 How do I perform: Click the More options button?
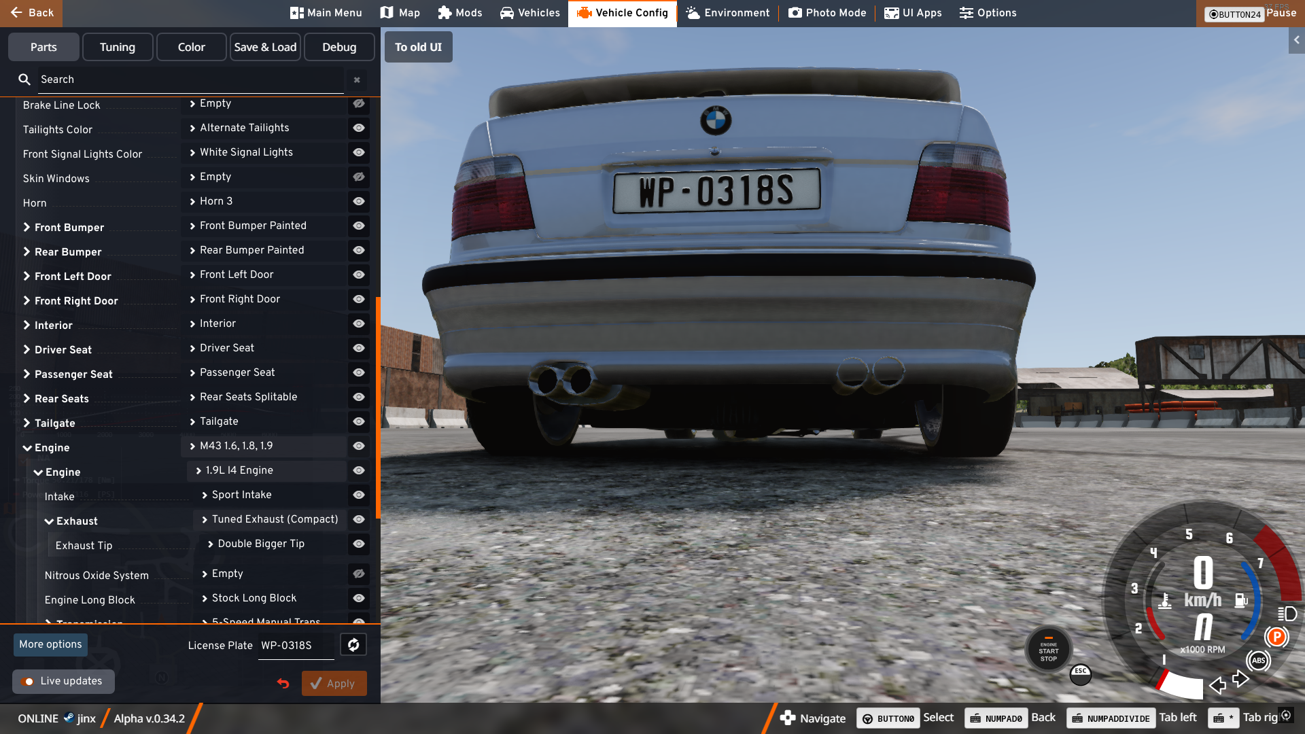point(50,644)
